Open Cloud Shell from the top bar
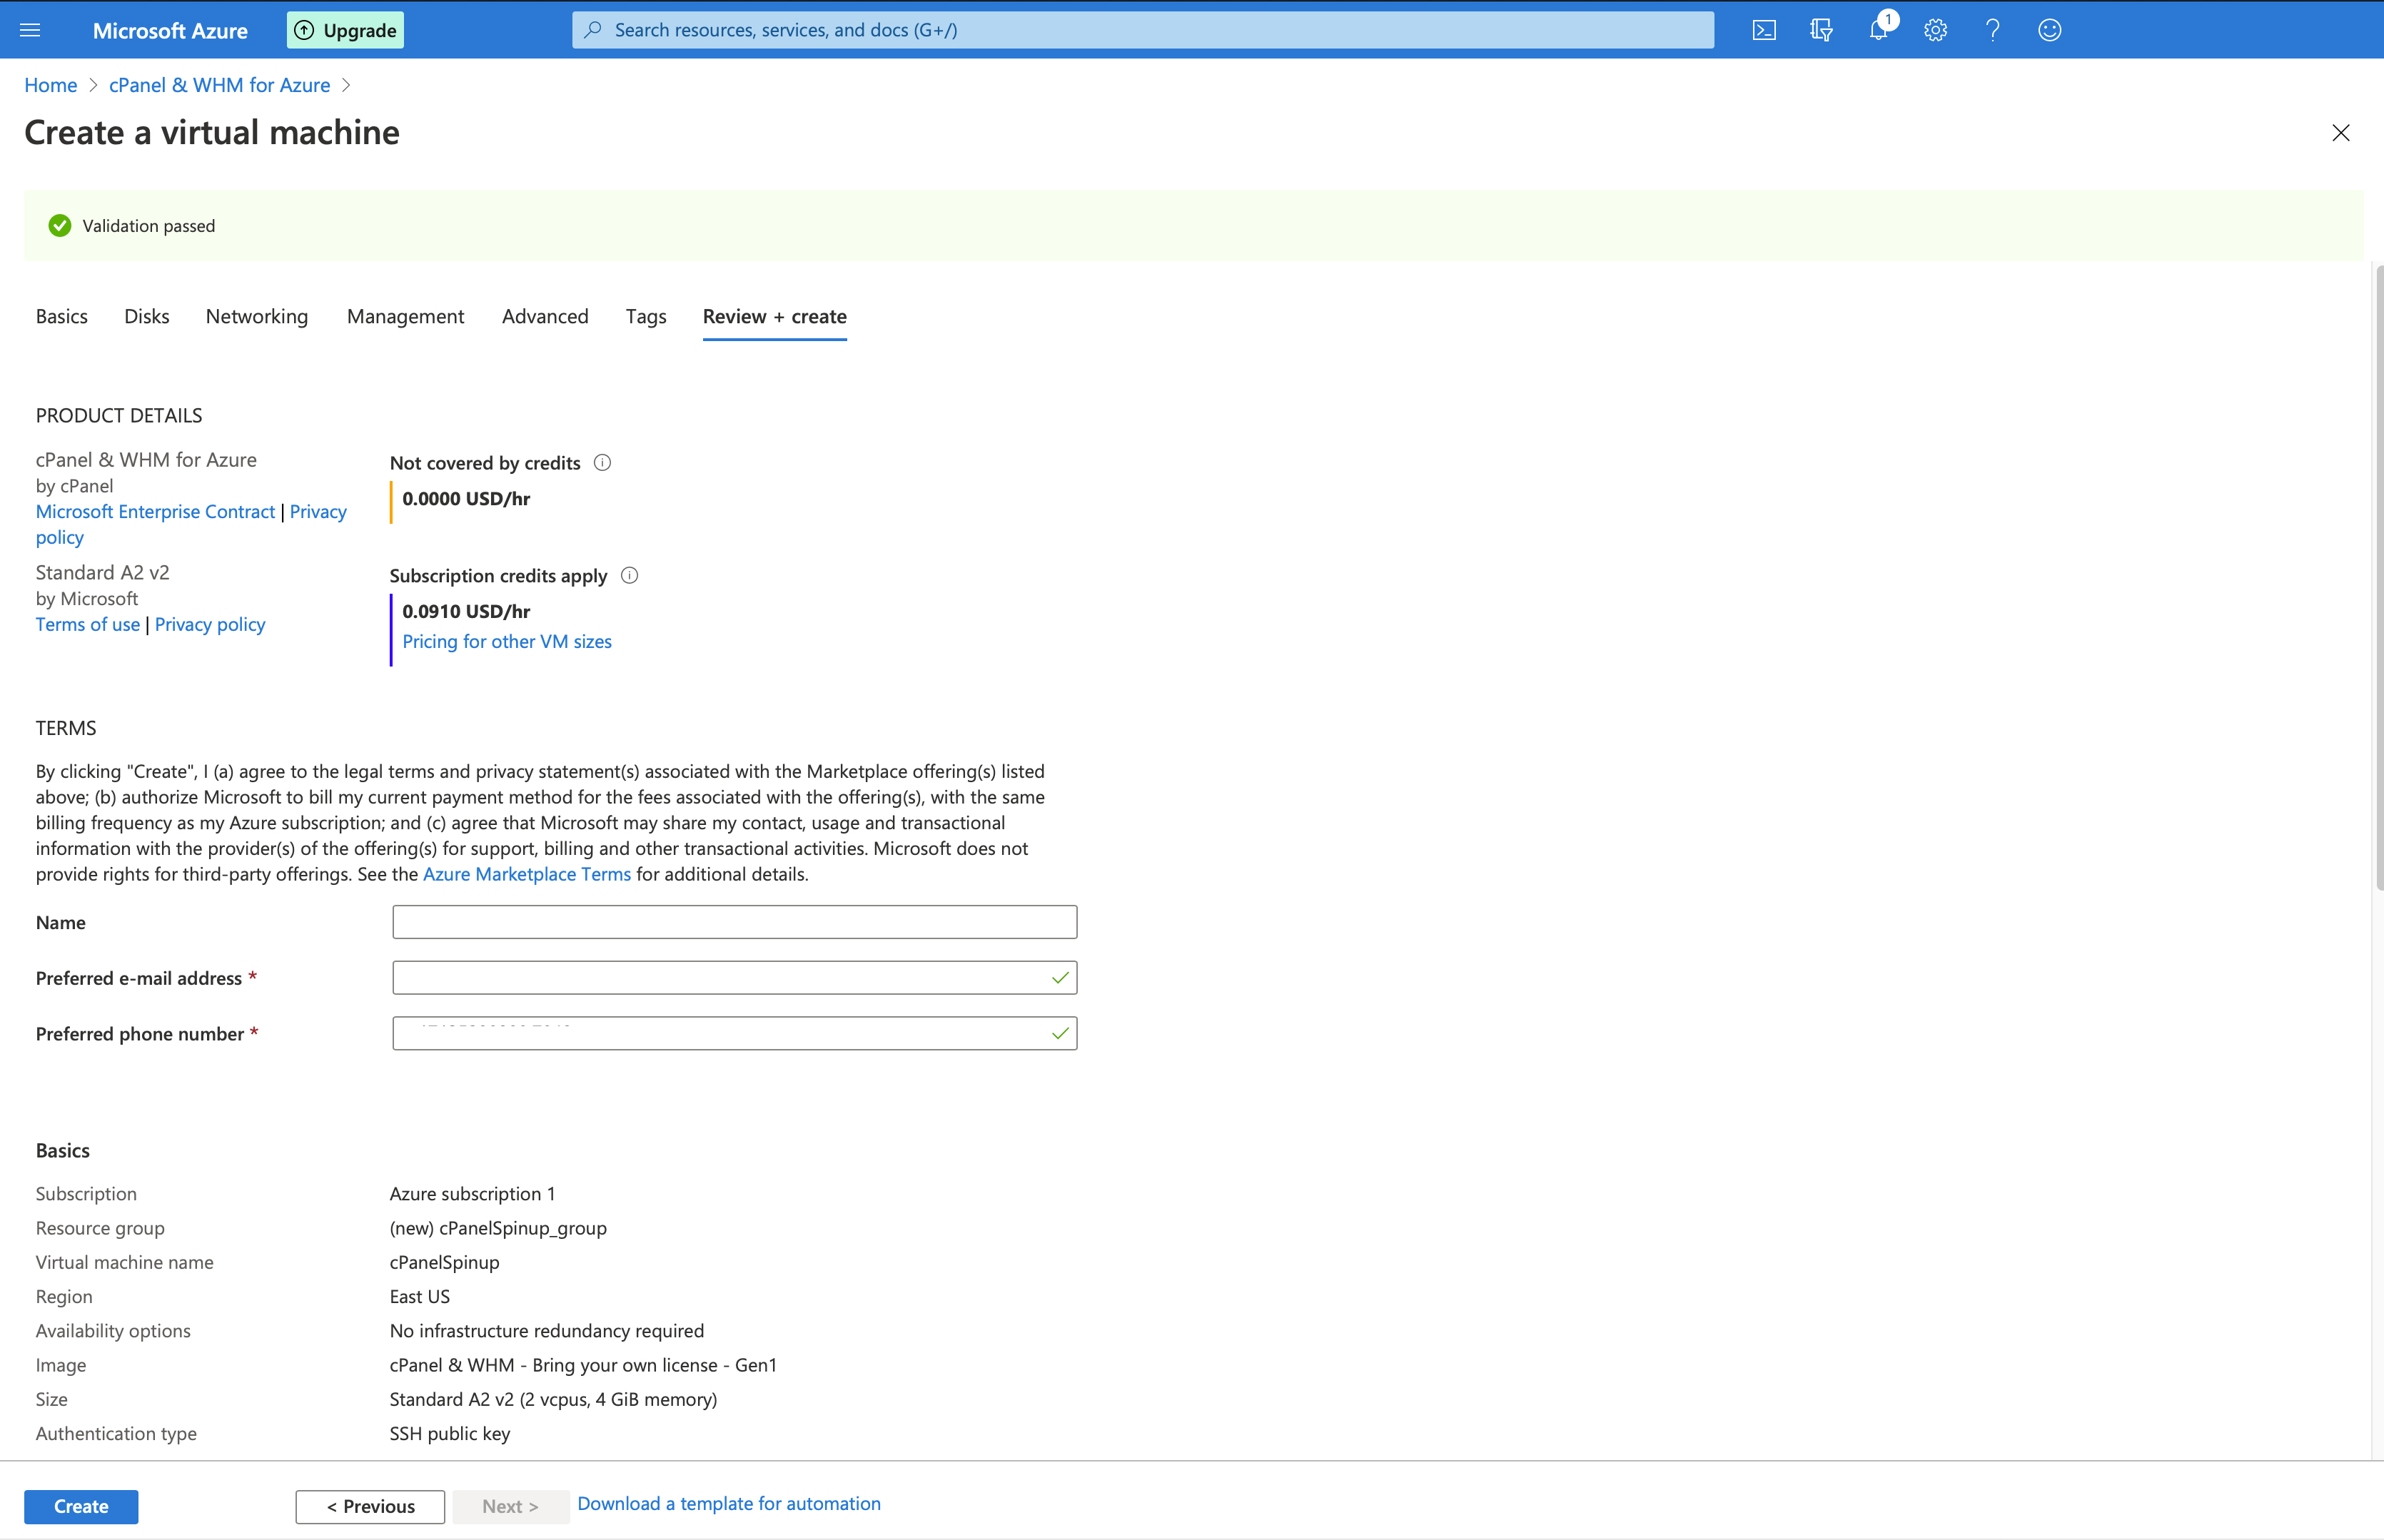Screen dimensions: 2384x1540 (1764, 30)
